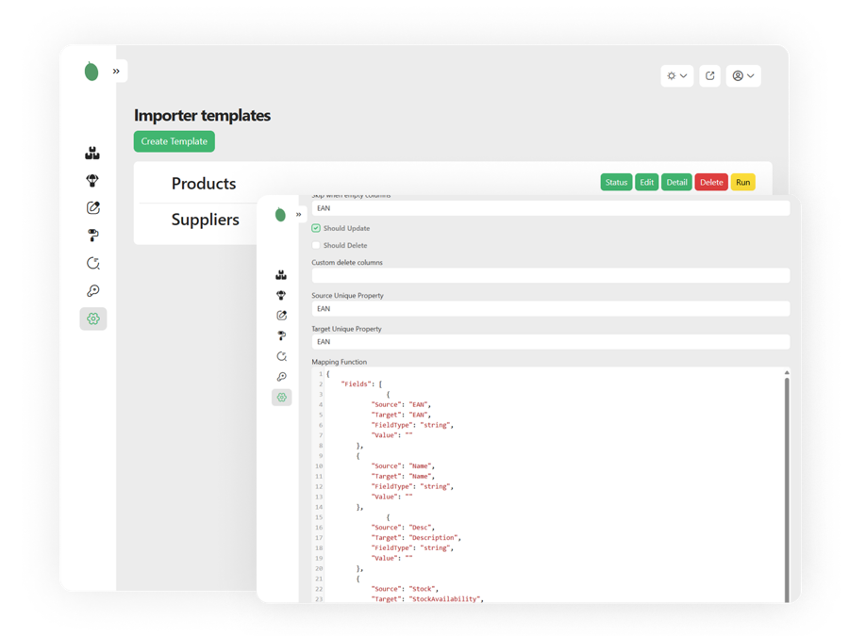This screenshot has height=636, width=849.
Task: Select the Suppliers template row
Action: (x=205, y=220)
